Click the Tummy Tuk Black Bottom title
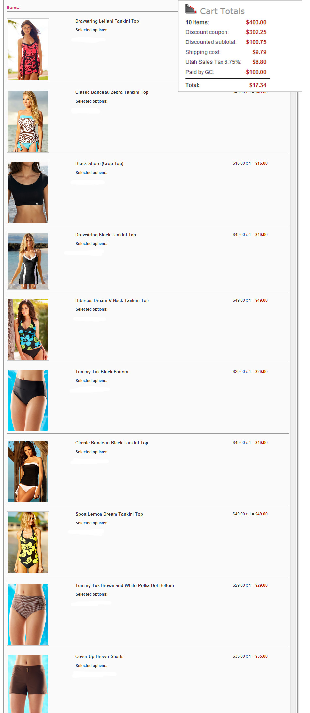The height and width of the screenshot is (713, 310). [102, 372]
